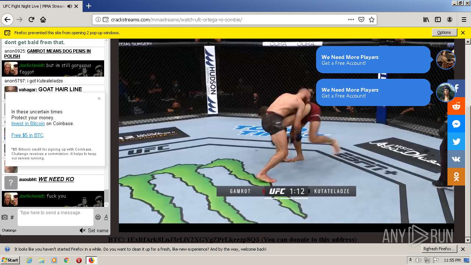Screen dimensions: 471x265
Task: Close the Coinbase ad popup
Action: tap(99, 98)
